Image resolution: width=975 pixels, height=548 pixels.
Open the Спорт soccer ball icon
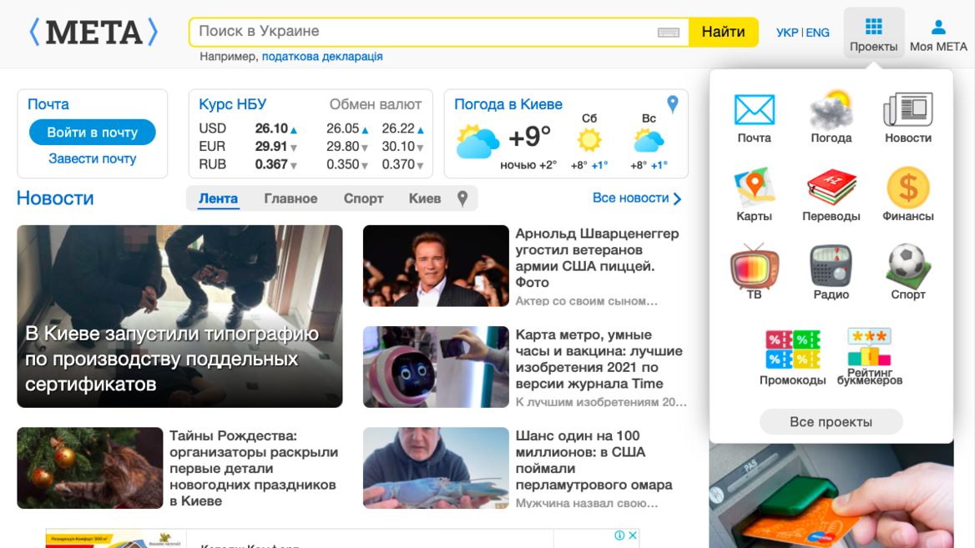click(907, 266)
